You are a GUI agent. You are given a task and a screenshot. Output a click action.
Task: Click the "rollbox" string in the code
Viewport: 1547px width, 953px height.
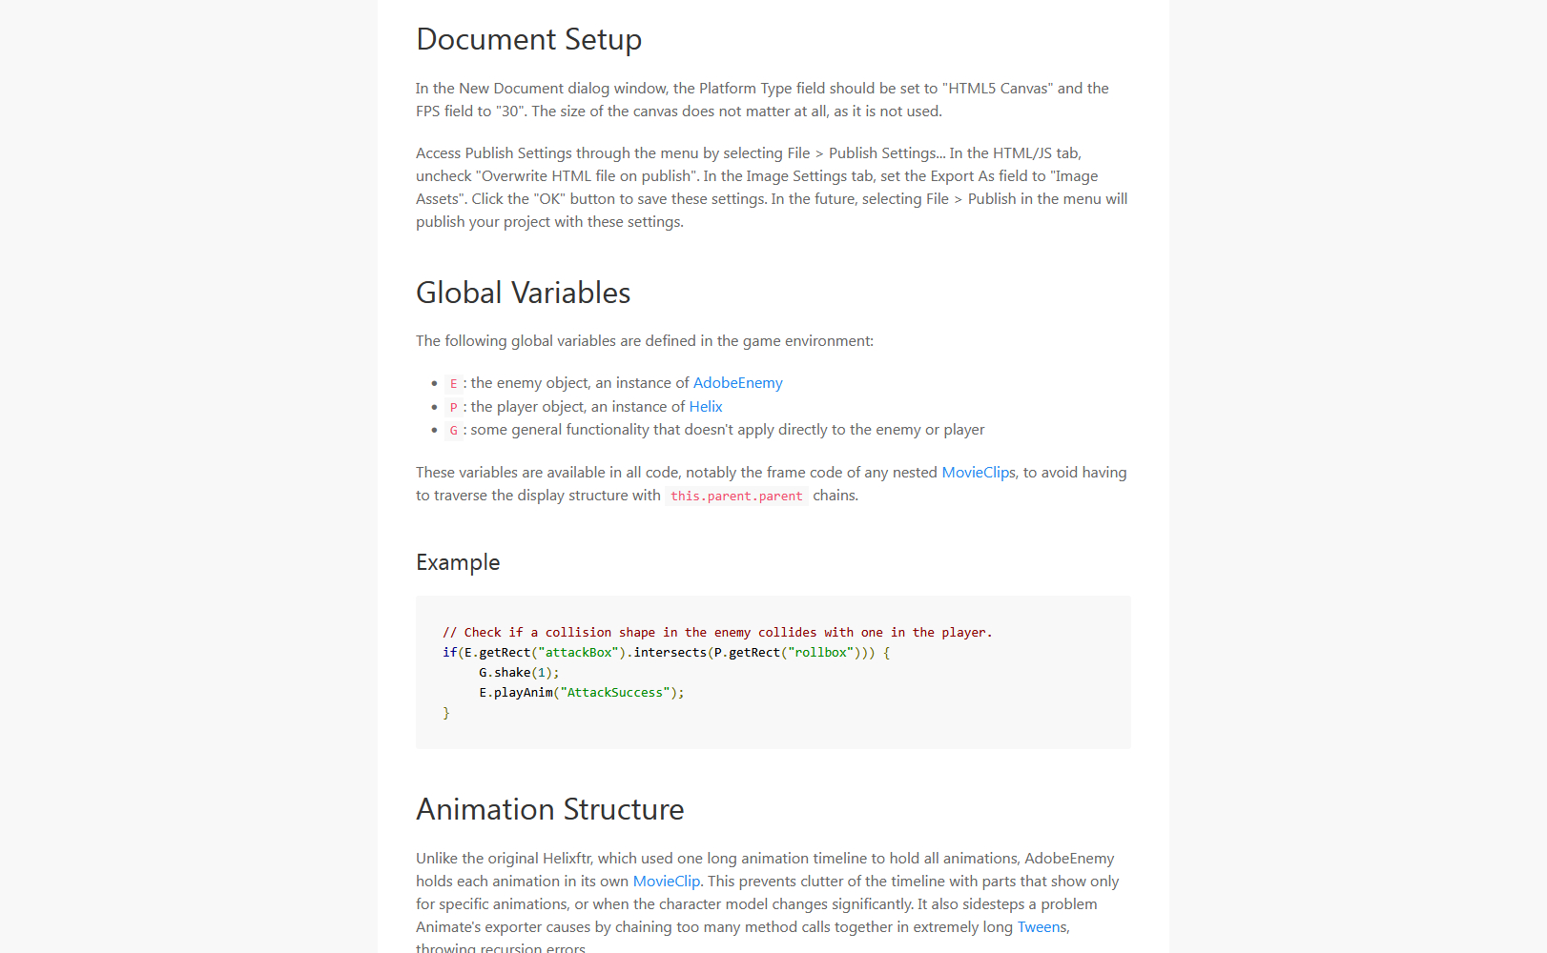click(x=820, y=653)
